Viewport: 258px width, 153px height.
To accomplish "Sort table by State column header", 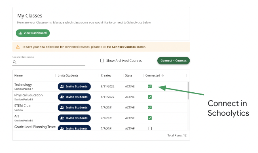I will point(129,75).
